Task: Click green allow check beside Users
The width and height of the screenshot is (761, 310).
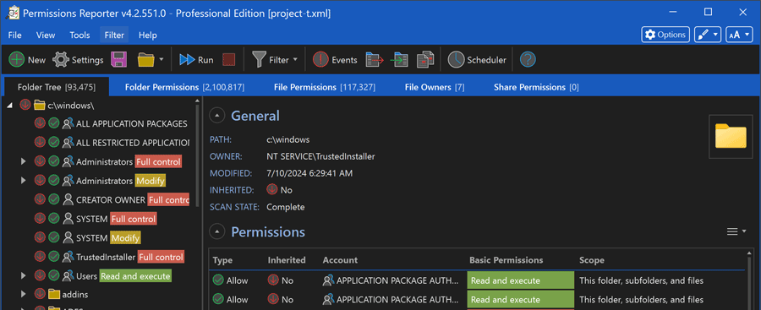Action: (x=54, y=276)
